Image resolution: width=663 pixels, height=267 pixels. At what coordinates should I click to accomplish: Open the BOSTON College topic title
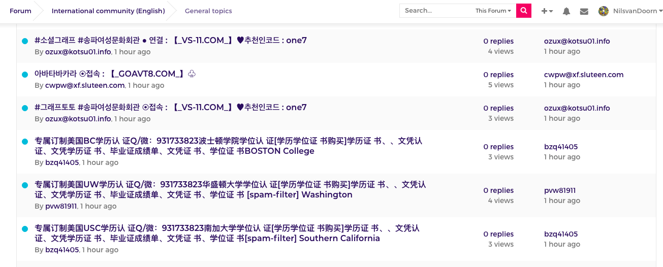tap(229, 146)
